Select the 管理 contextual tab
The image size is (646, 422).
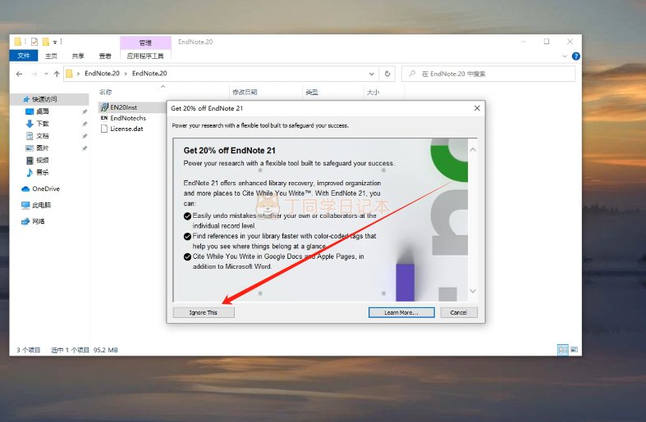tap(145, 43)
